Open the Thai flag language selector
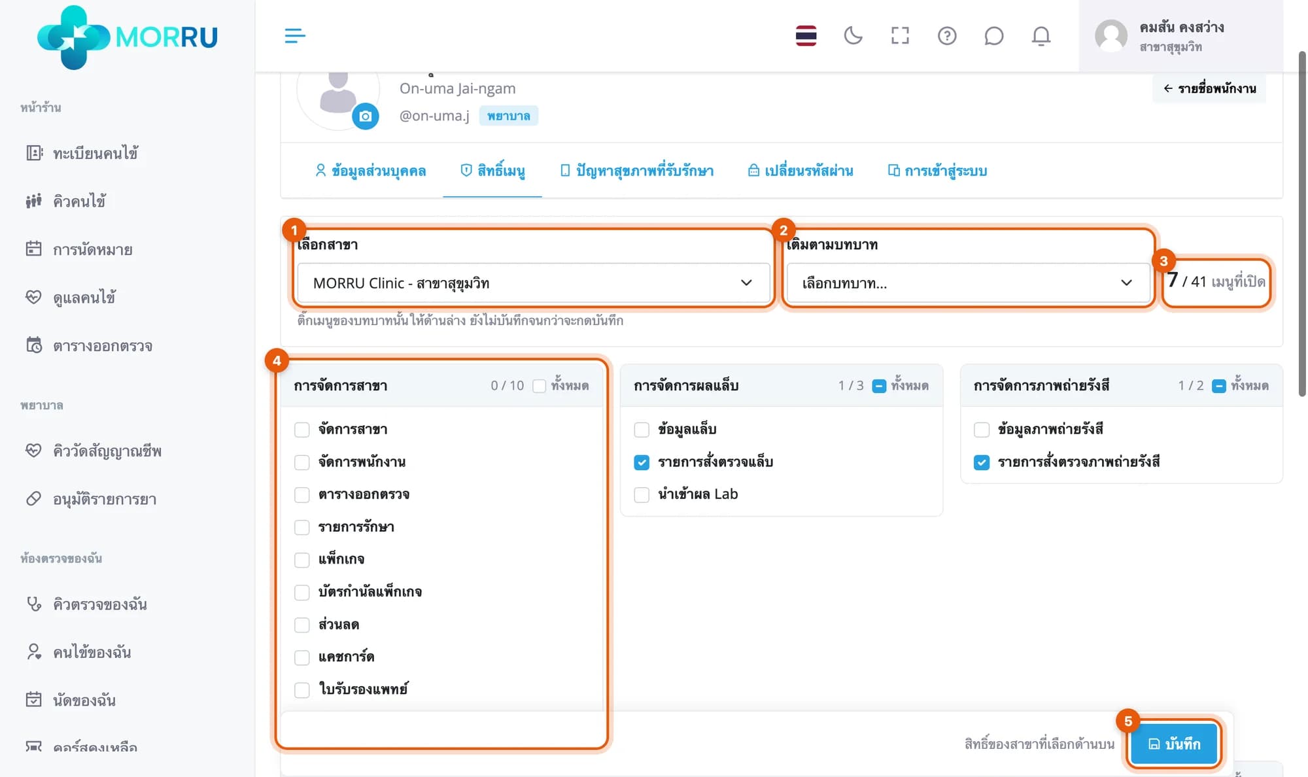1308x777 pixels. click(806, 35)
